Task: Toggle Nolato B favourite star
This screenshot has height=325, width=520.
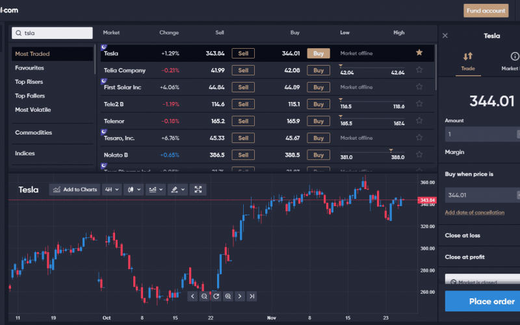Action: pos(419,154)
